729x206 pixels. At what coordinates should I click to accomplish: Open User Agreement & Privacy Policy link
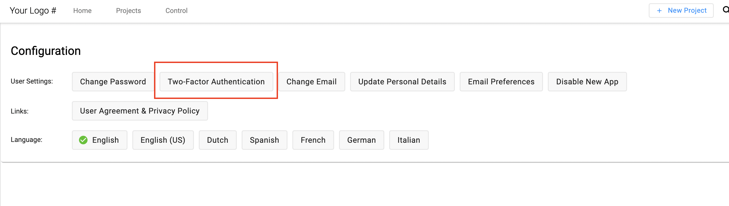click(140, 111)
